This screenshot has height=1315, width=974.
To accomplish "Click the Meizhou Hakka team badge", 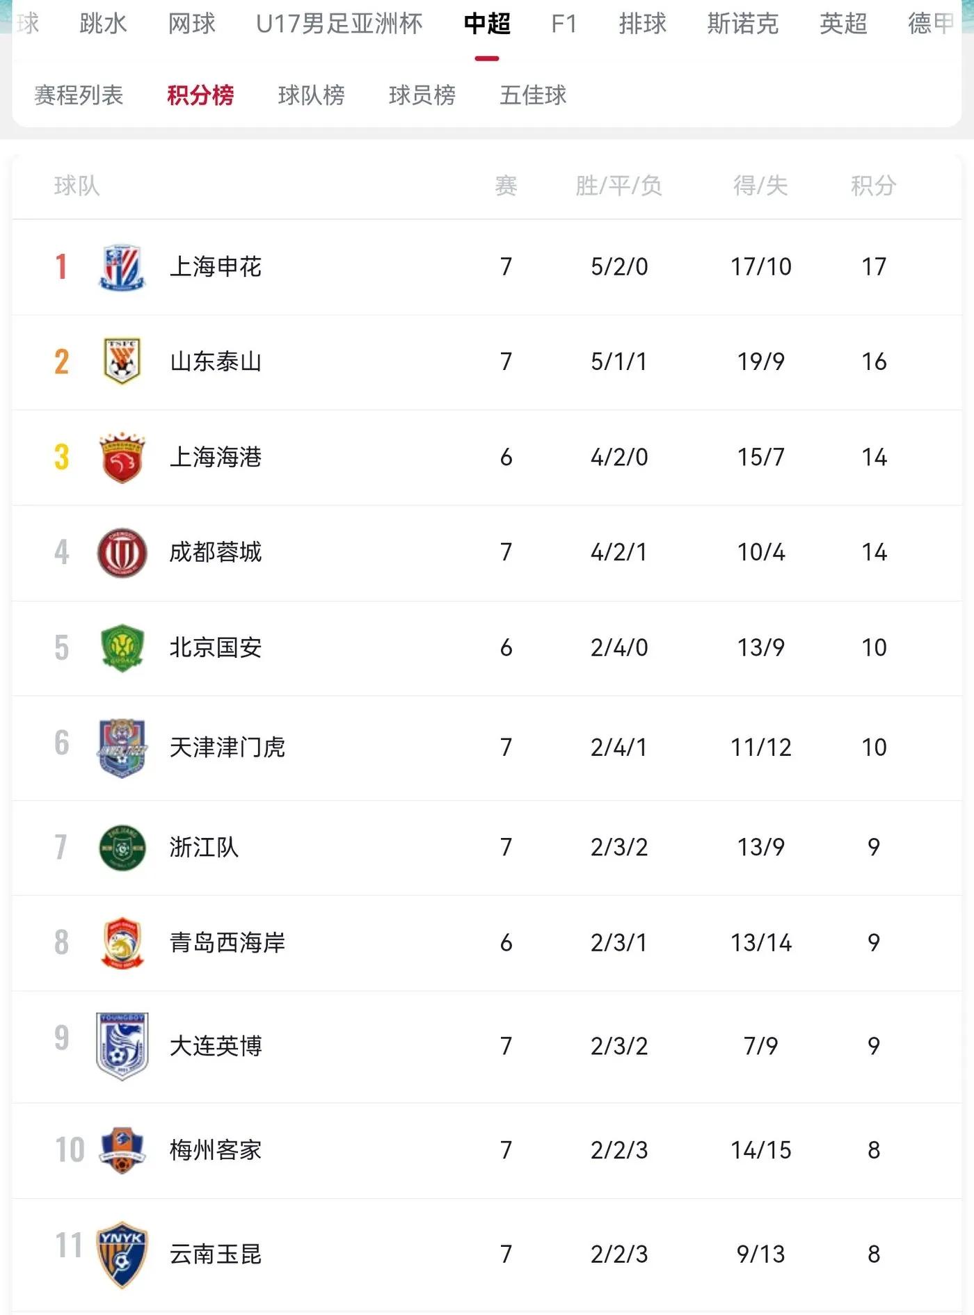I will pos(122,1150).
